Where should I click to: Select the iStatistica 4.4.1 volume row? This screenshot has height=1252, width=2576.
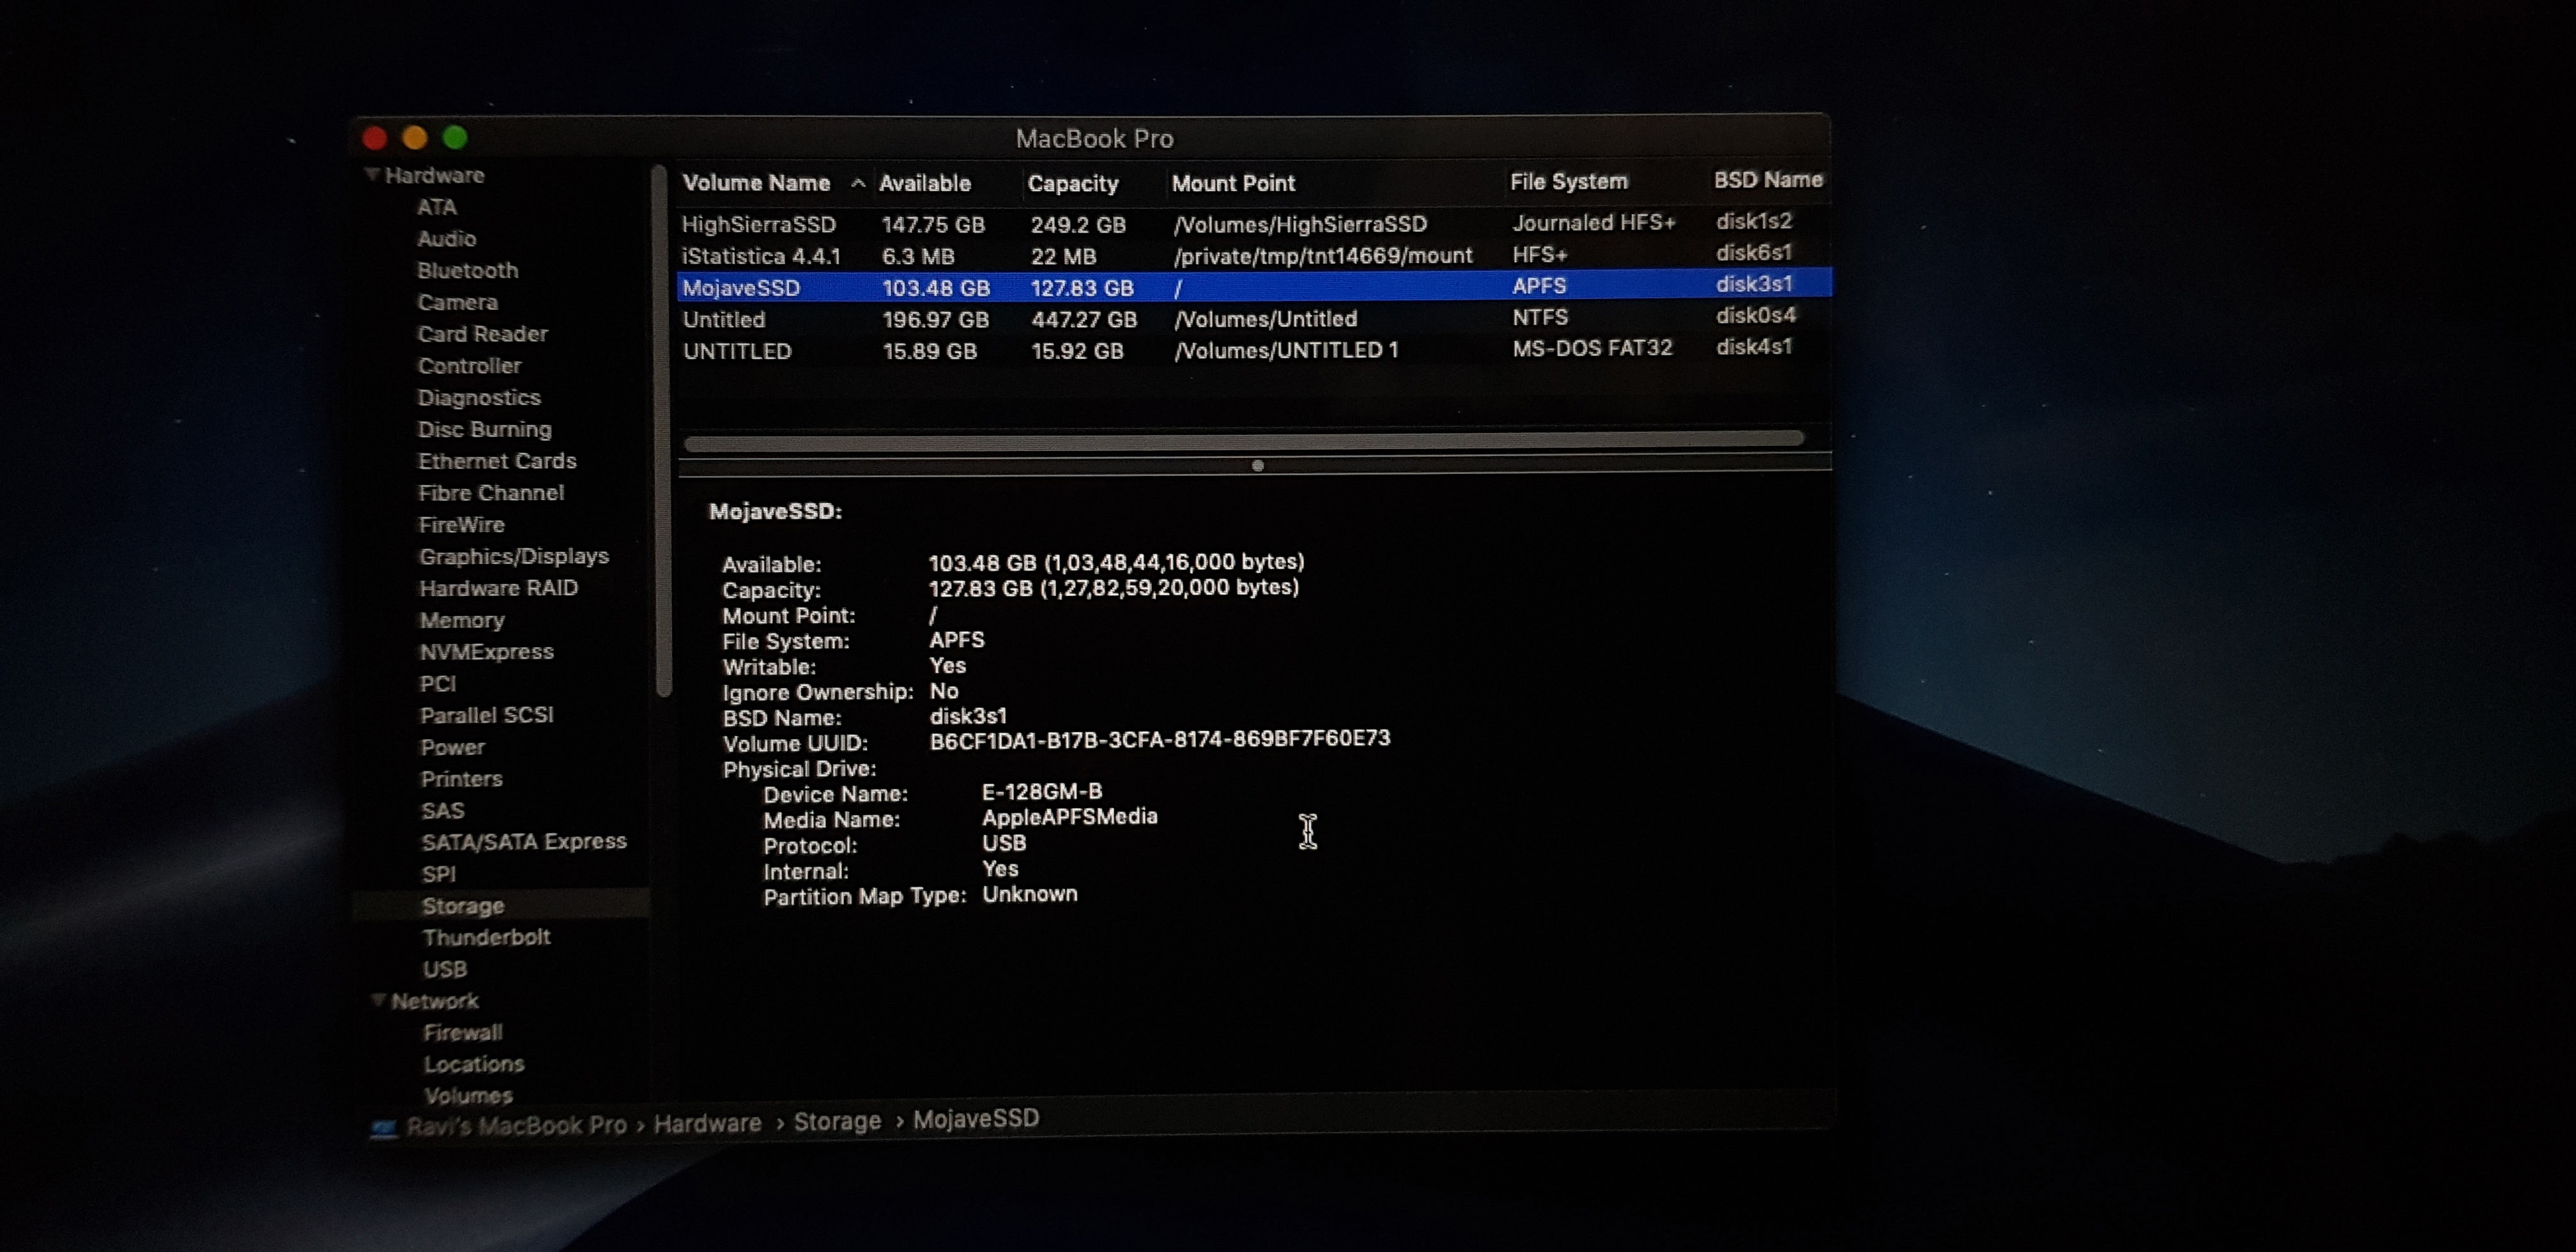[1254, 256]
